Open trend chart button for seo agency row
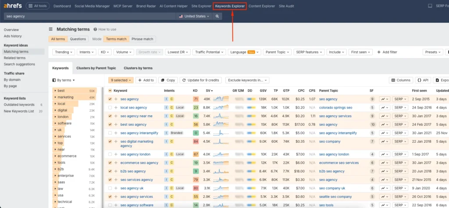The image size is (449, 208). click(x=385, y=99)
